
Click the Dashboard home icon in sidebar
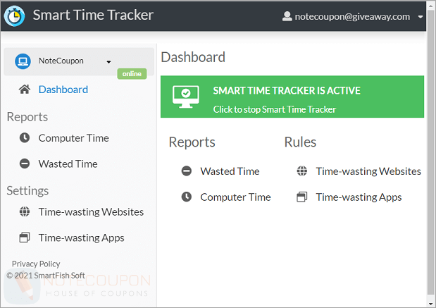pos(25,90)
